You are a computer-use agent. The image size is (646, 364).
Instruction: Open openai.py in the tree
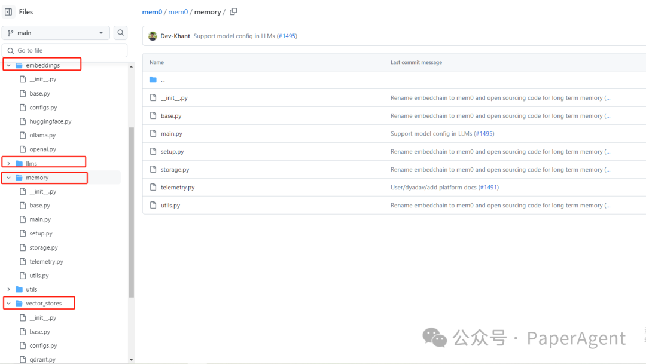(43, 149)
